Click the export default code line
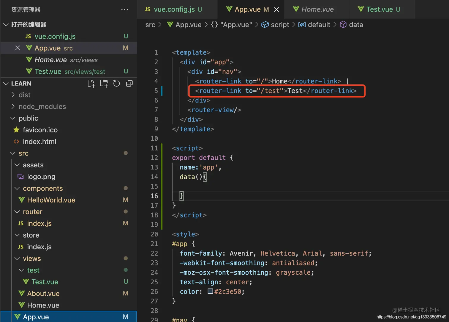 point(203,158)
